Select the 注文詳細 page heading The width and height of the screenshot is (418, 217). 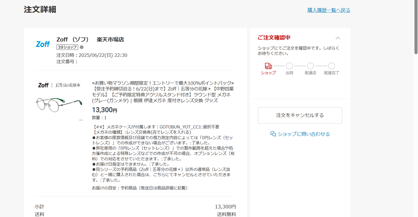pyautogui.click(x=40, y=9)
